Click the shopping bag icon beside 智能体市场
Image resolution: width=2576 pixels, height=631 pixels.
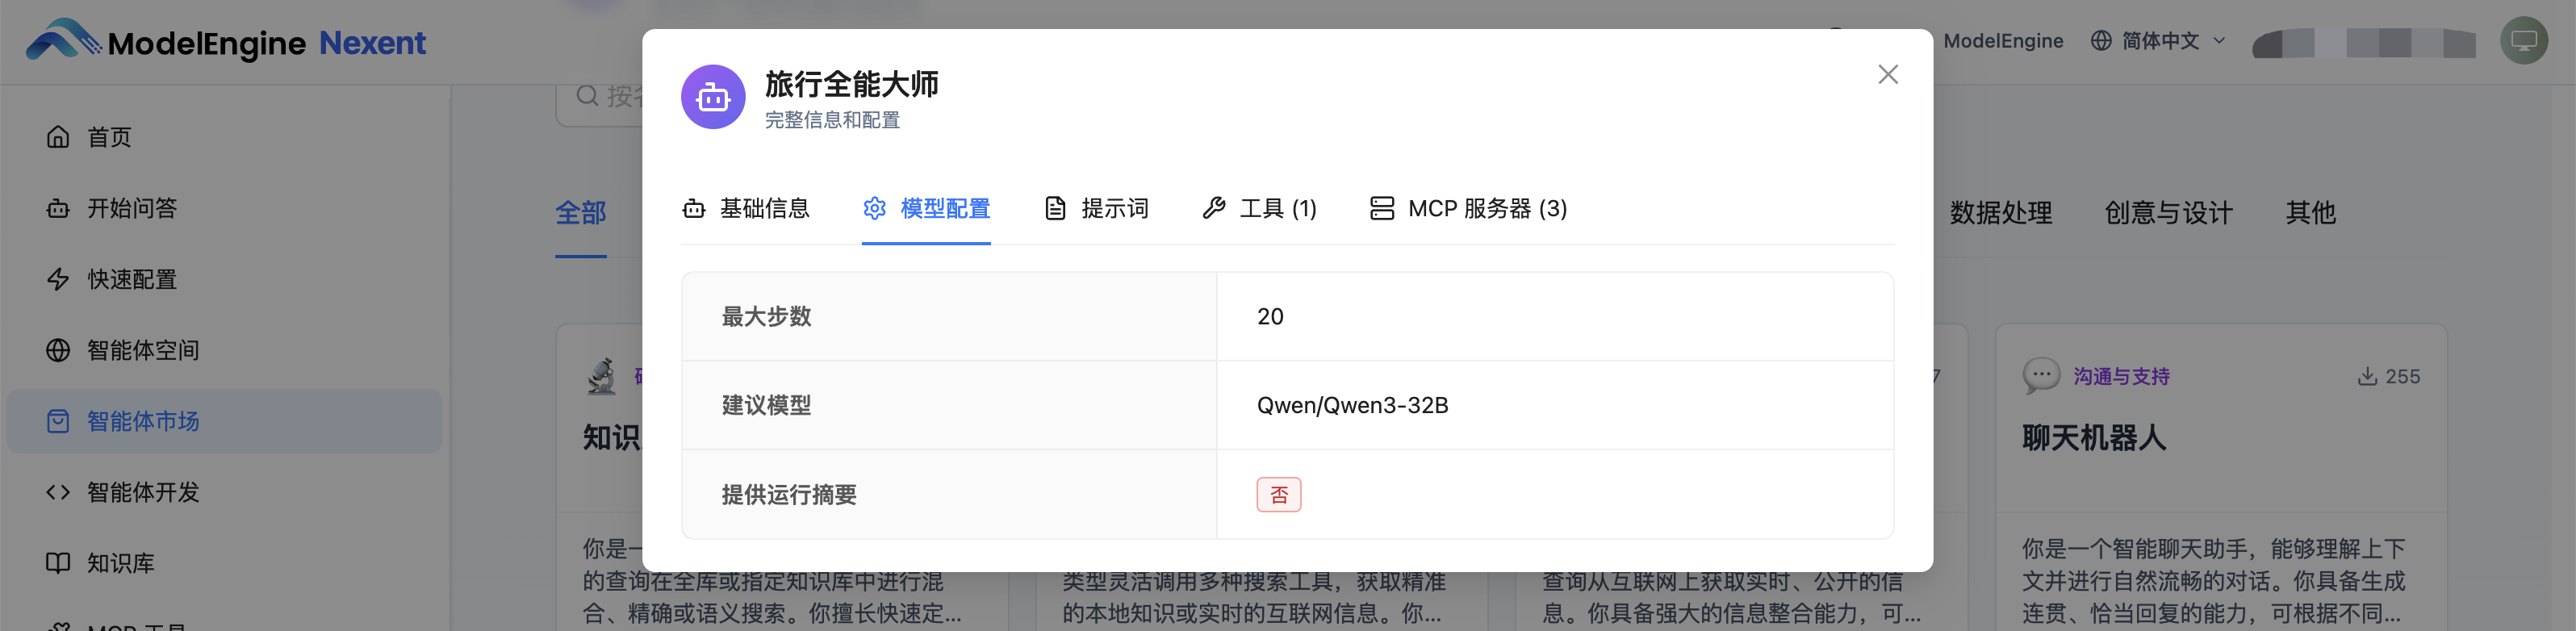point(58,421)
